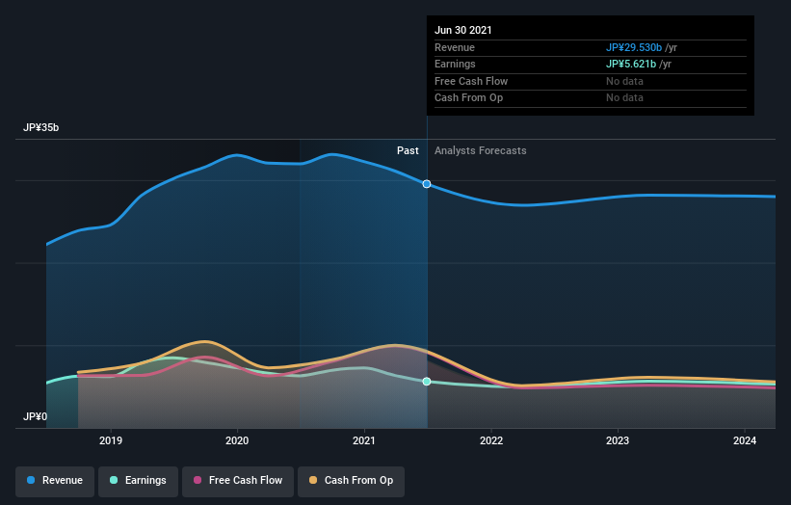Click the Jun 30 2021 tooltip date
Image resolution: width=791 pixels, height=505 pixels.
(x=463, y=30)
